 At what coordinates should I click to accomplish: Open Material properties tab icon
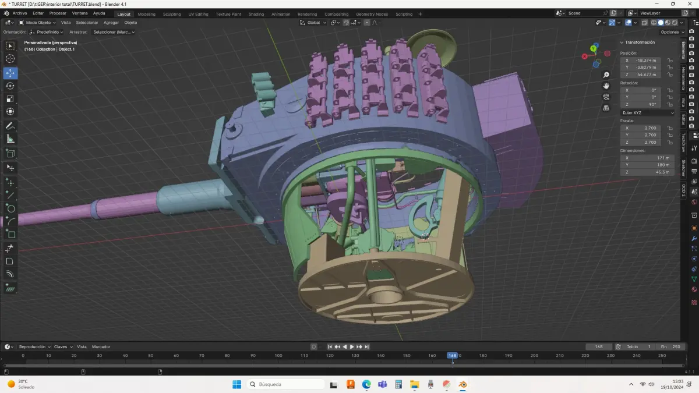click(694, 289)
